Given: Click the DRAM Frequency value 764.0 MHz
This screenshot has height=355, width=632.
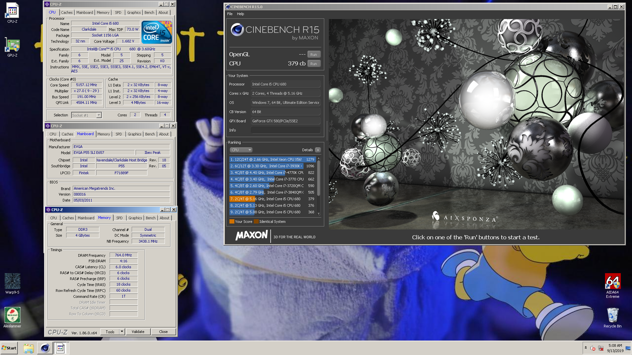Looking at the screenshot, I should coord(123,255).
